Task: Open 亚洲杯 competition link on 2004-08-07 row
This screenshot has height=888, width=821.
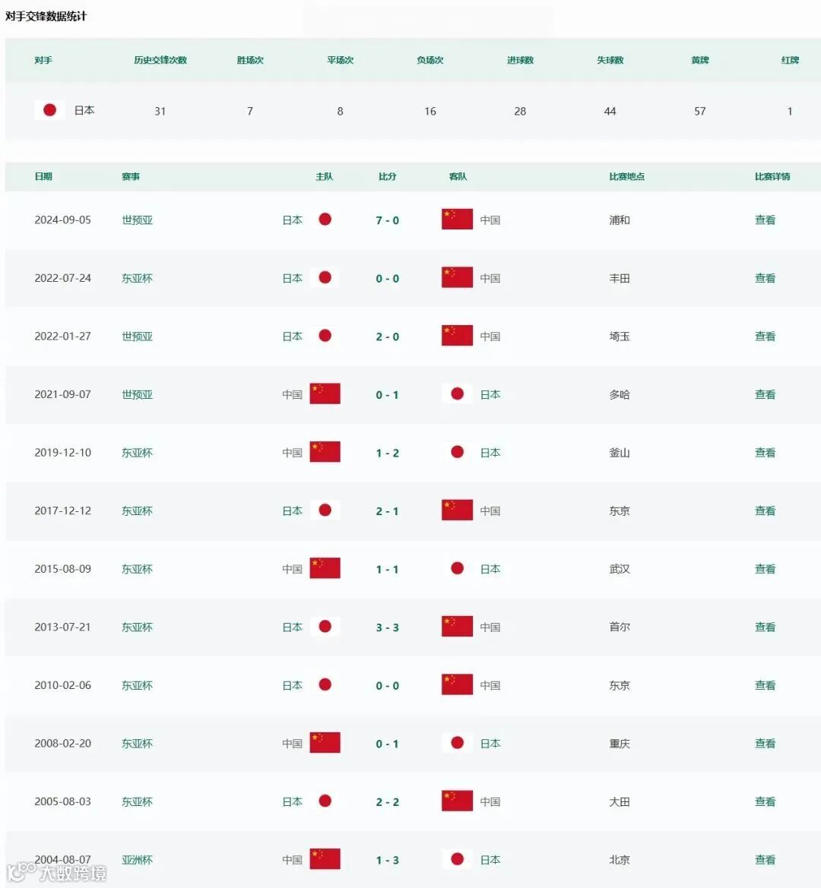Action: [137, 860]
